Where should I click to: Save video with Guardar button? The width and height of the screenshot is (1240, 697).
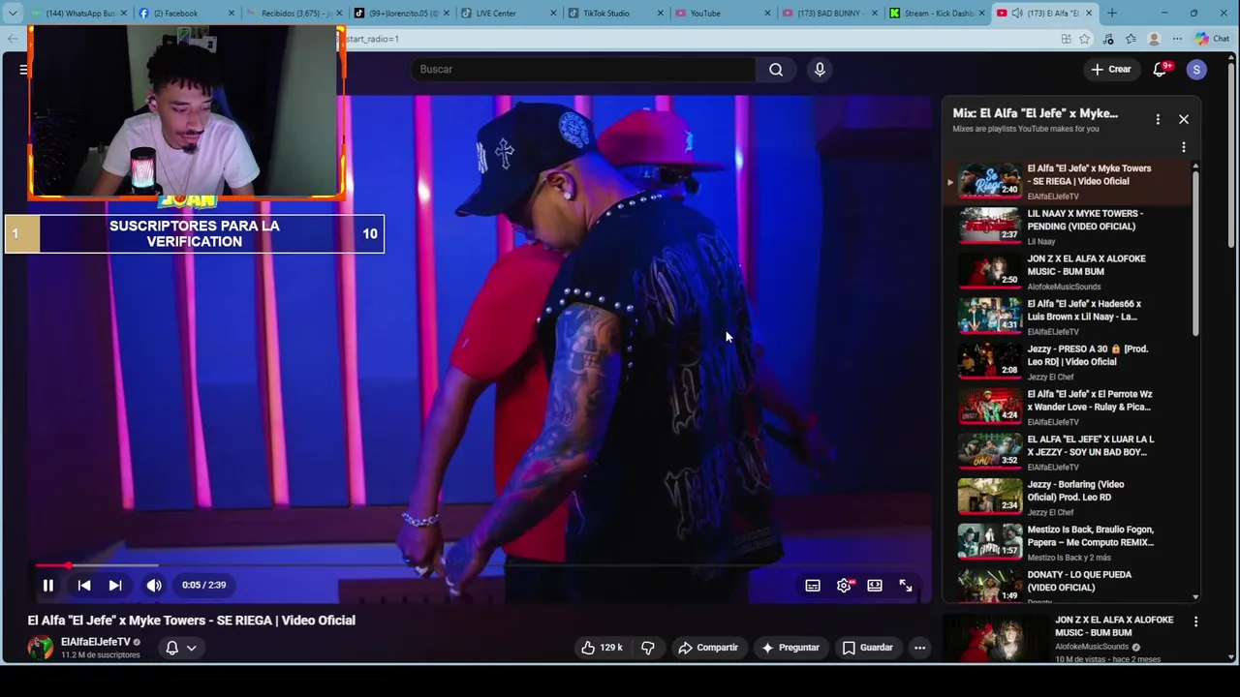coord(867,648)
